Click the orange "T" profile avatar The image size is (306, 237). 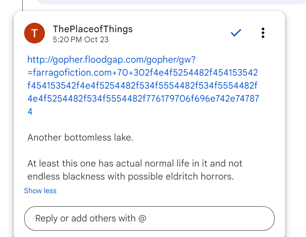point(34,33)
